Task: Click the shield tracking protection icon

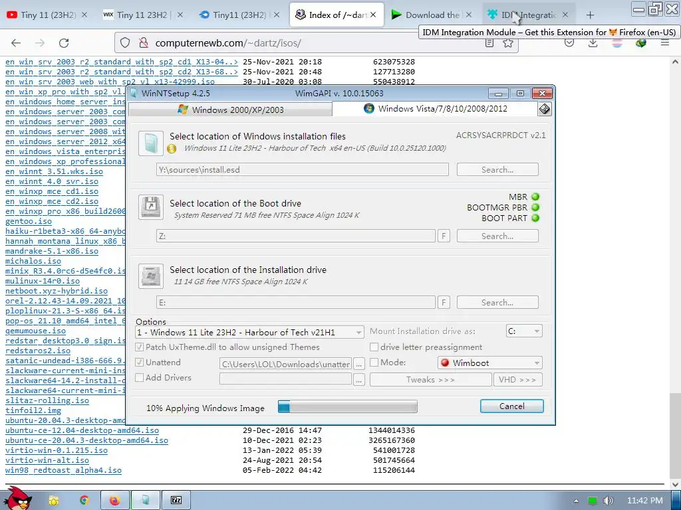Action: [125, 42]
